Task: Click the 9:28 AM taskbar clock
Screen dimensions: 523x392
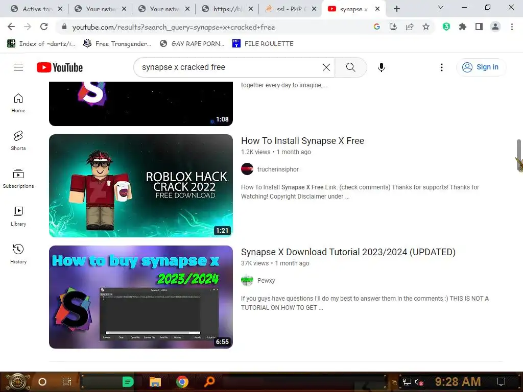Action: click(x=458, y=382)
